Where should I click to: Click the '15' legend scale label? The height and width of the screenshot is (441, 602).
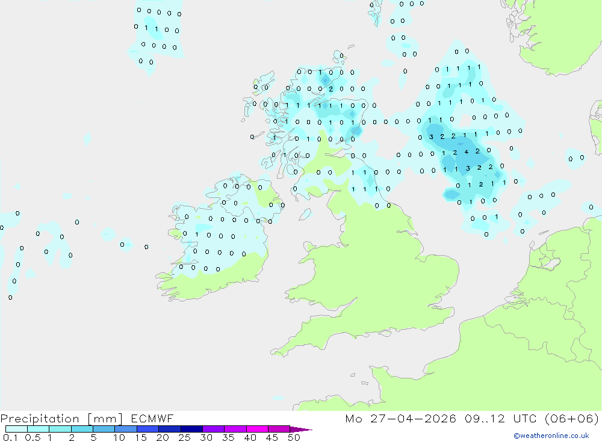tap(140, 437)
